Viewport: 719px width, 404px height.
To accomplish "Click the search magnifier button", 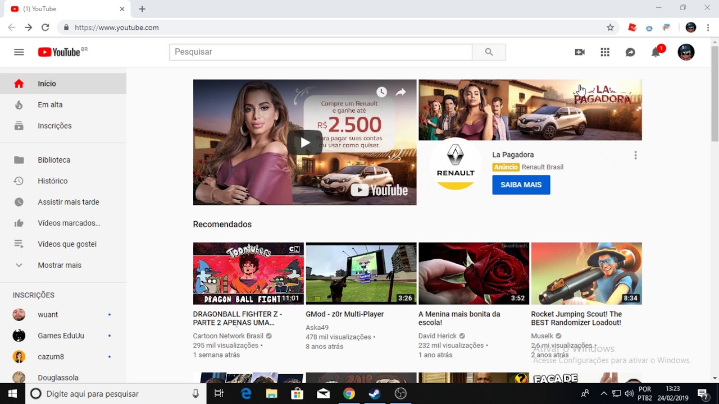I will tap(489, 52).
